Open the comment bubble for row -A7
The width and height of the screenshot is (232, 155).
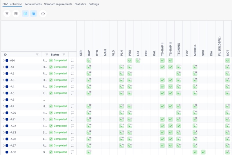72,106
